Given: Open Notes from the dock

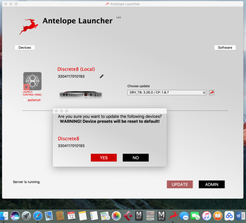Looking at the screenshot, I should [x=83, y=216].
